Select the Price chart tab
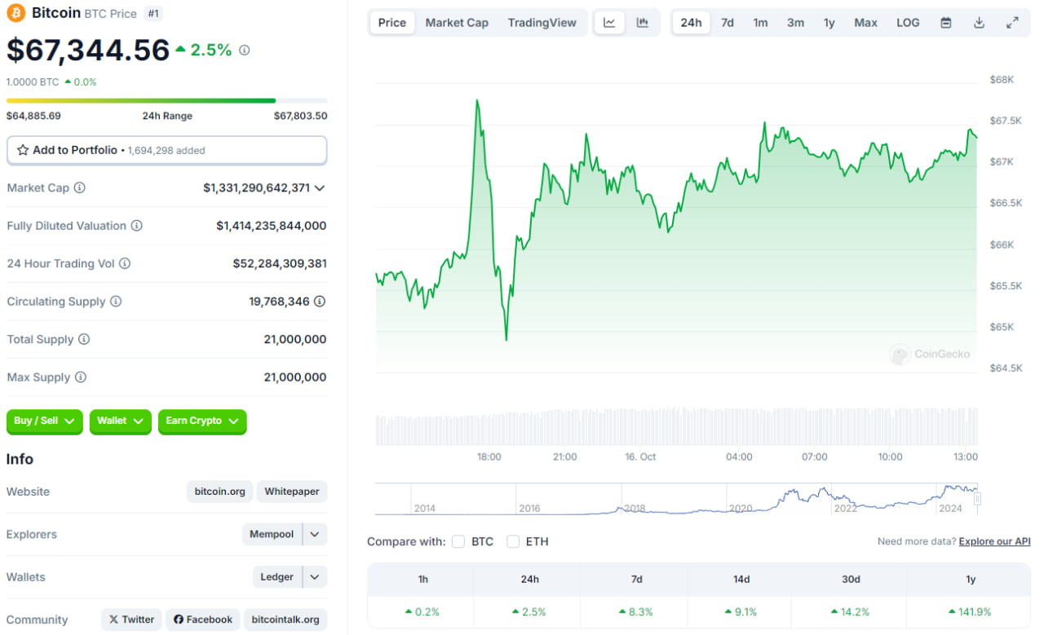The height and width of the screenshot is (635, 1044). 392,23
